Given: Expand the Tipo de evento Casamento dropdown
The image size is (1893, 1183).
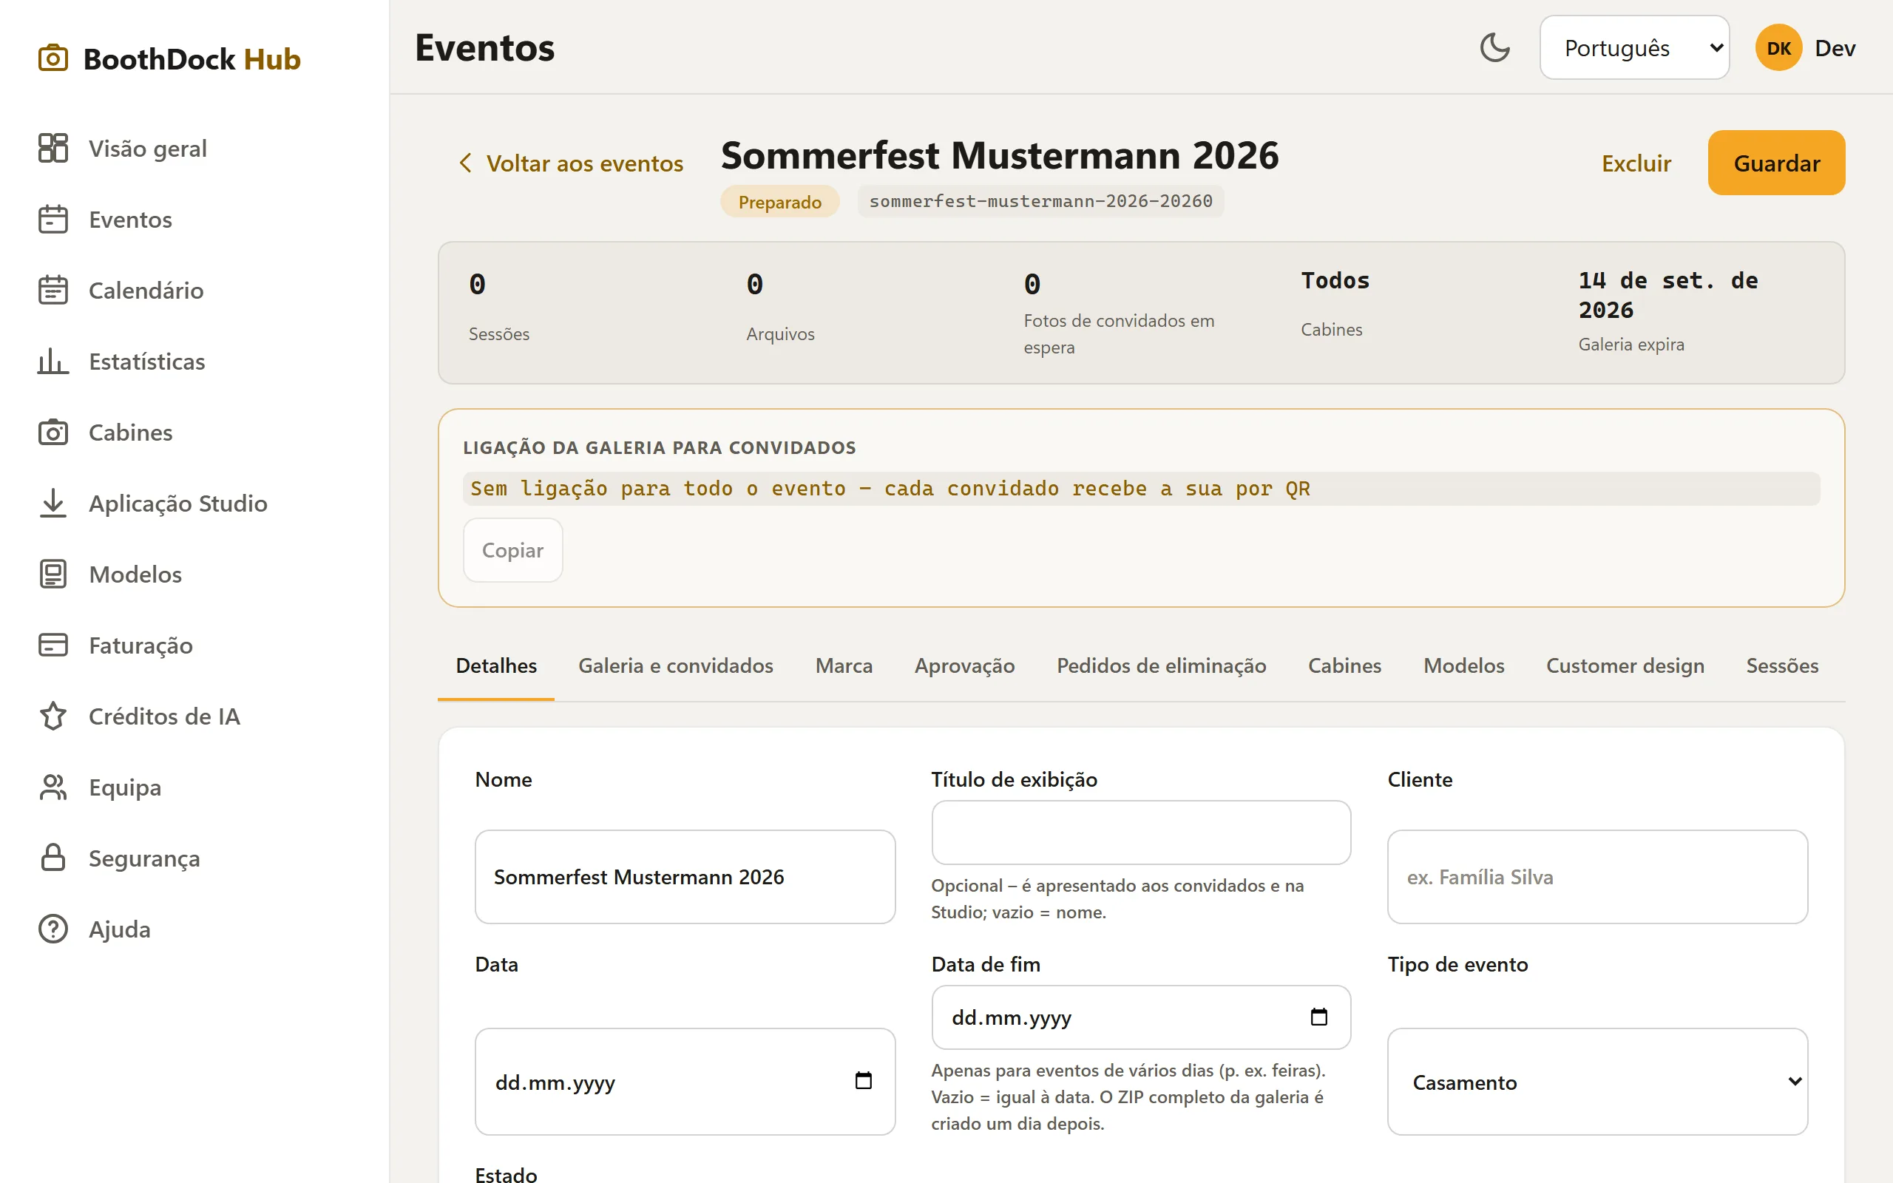Looking at the screenshot, I should [1597, 1081].
